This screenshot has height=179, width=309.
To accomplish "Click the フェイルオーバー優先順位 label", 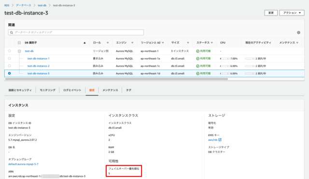I will [124, 169].
